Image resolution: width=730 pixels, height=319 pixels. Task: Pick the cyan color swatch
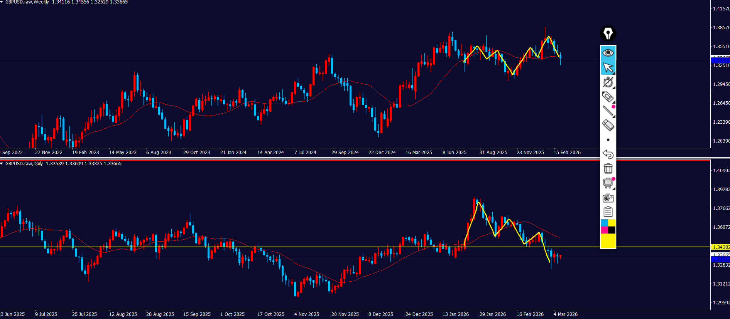pyautogui.click(x=604, y=223)
